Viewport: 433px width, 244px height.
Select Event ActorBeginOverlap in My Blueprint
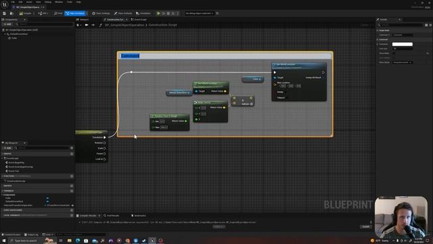[x=20, y=167]
